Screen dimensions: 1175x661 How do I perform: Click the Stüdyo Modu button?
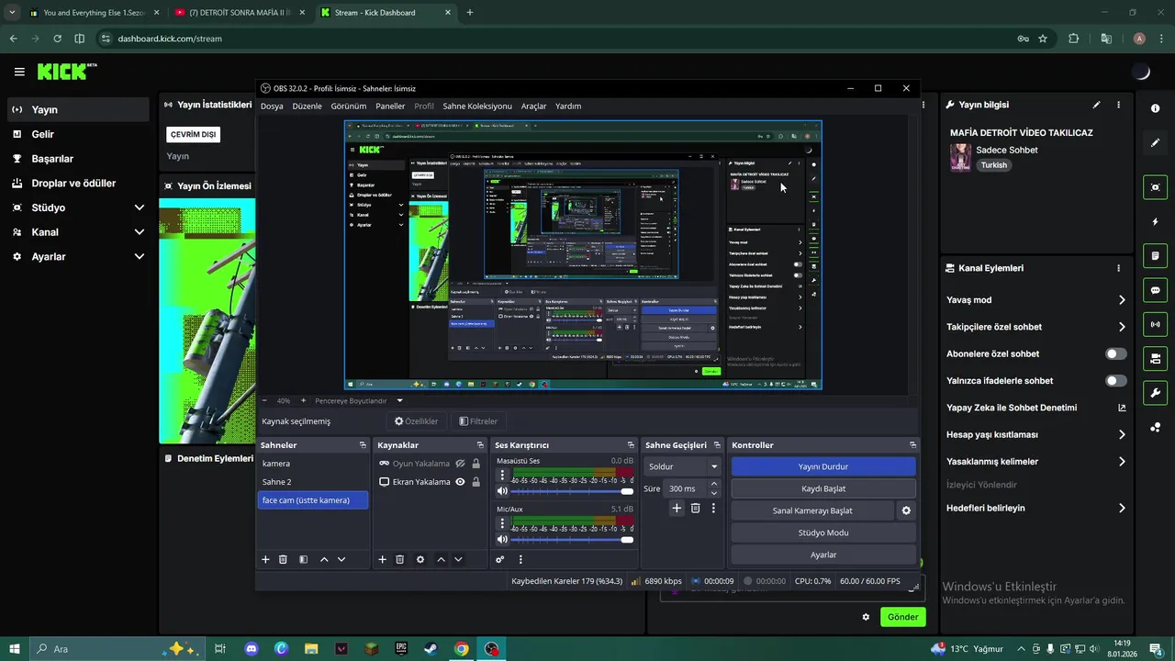pos(823,532)
